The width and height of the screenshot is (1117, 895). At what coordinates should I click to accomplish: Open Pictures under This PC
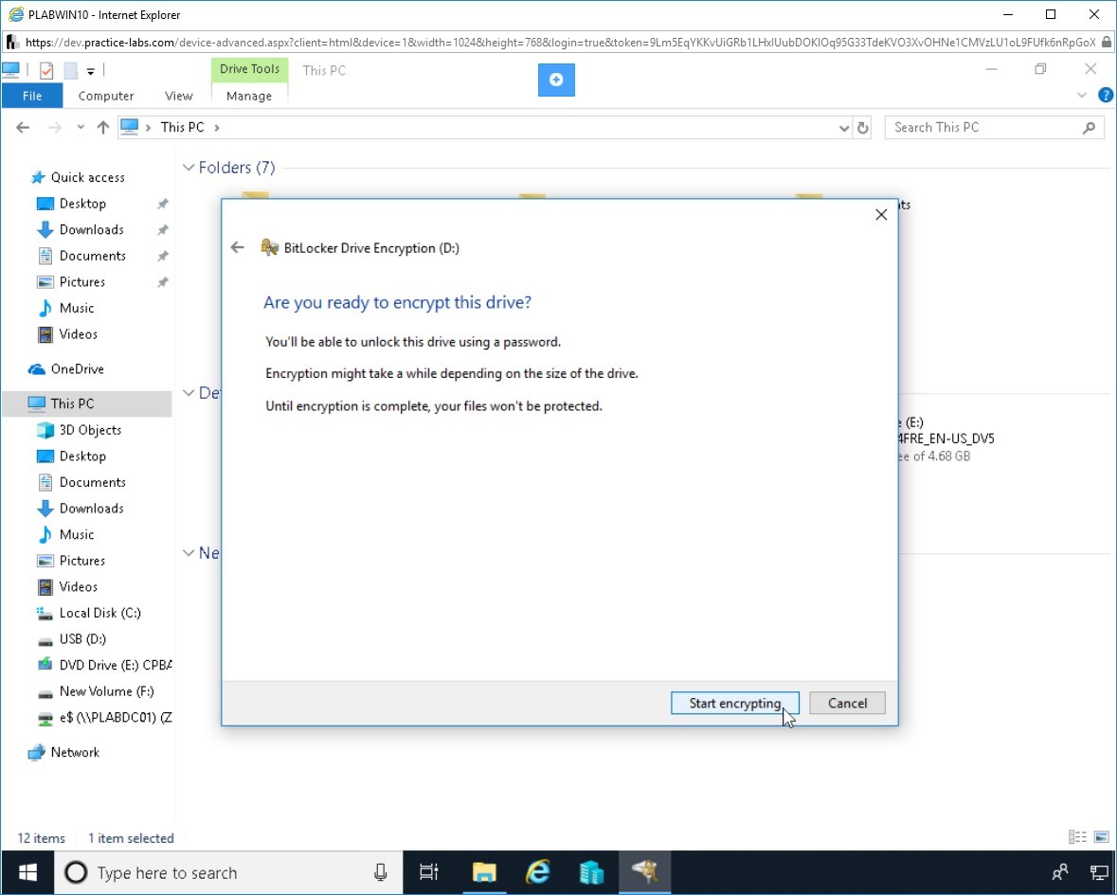(81, 561)
